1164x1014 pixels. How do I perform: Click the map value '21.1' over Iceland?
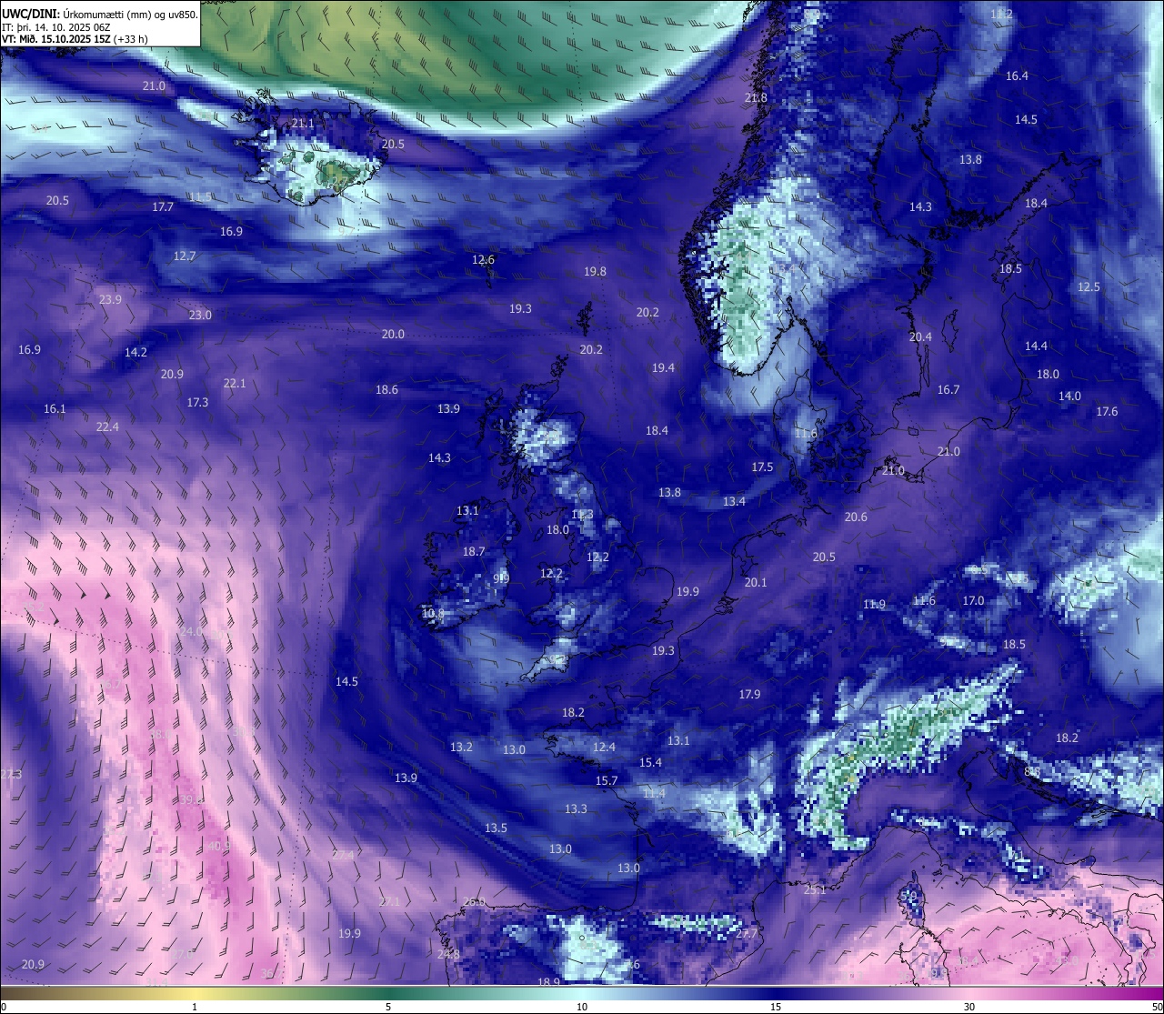pos(303,124)
